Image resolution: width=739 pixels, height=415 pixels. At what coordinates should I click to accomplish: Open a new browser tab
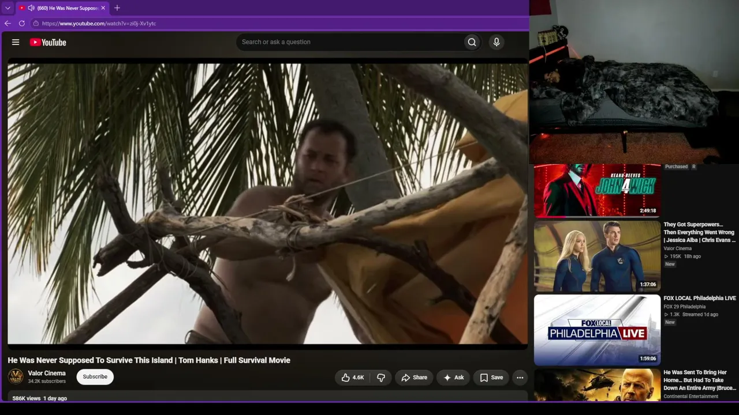(117, 8)
